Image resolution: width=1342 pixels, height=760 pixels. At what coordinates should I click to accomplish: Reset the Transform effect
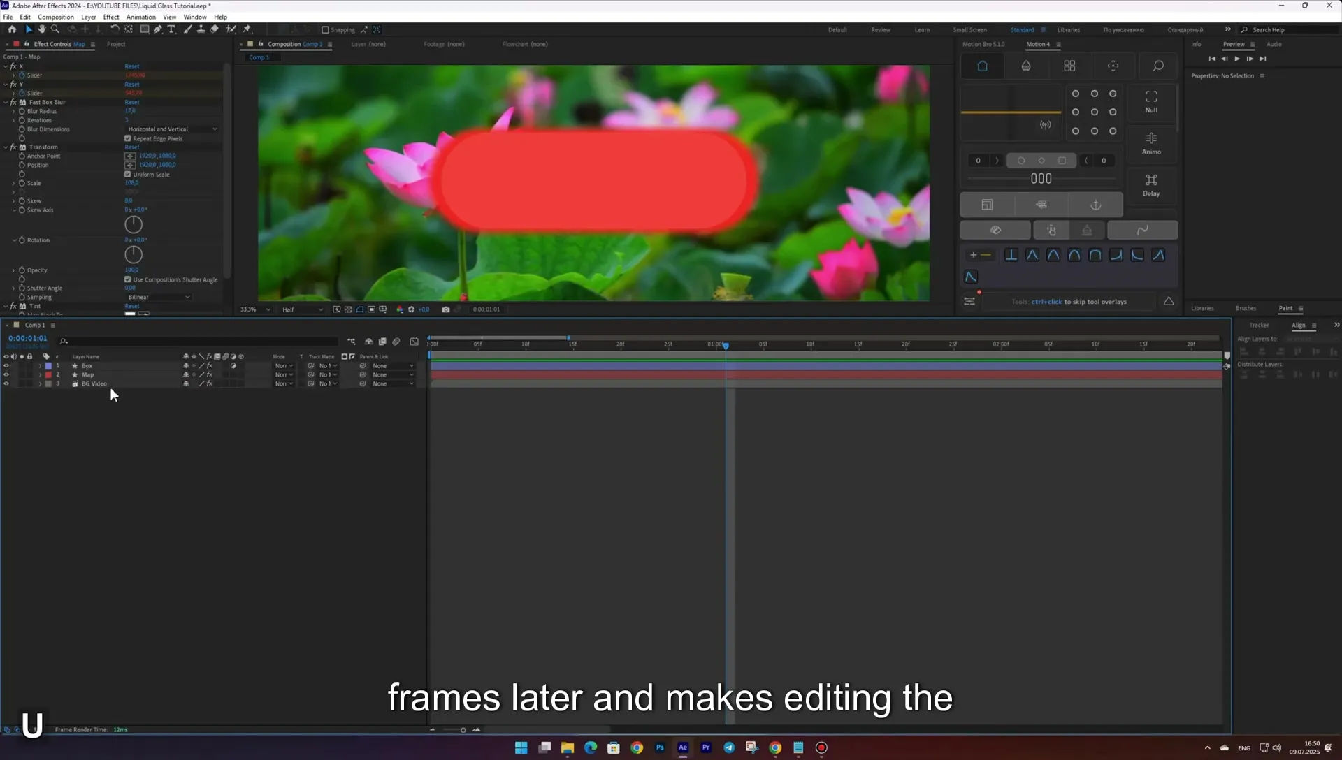[132, 147]
